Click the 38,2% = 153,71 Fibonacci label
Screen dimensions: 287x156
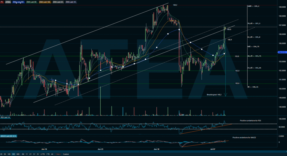coord(254,56)
